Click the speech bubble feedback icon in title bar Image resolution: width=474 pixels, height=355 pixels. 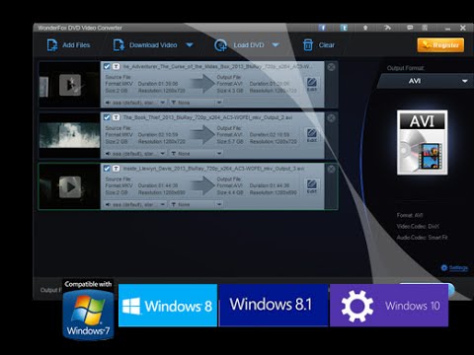[410, 28]
